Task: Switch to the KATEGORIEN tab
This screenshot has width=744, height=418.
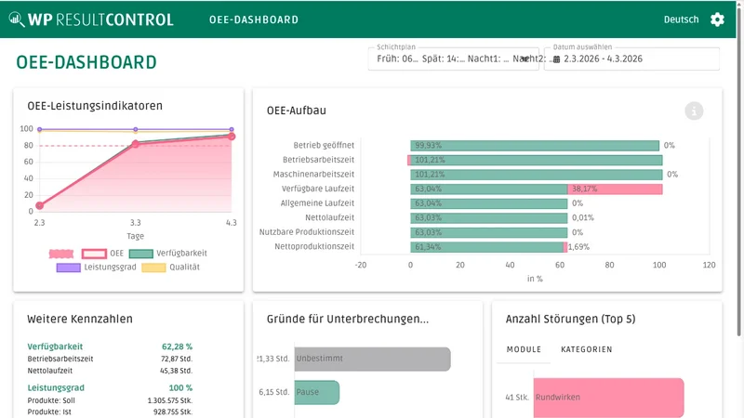Action: pyautogui.click(x=587, y=349)
